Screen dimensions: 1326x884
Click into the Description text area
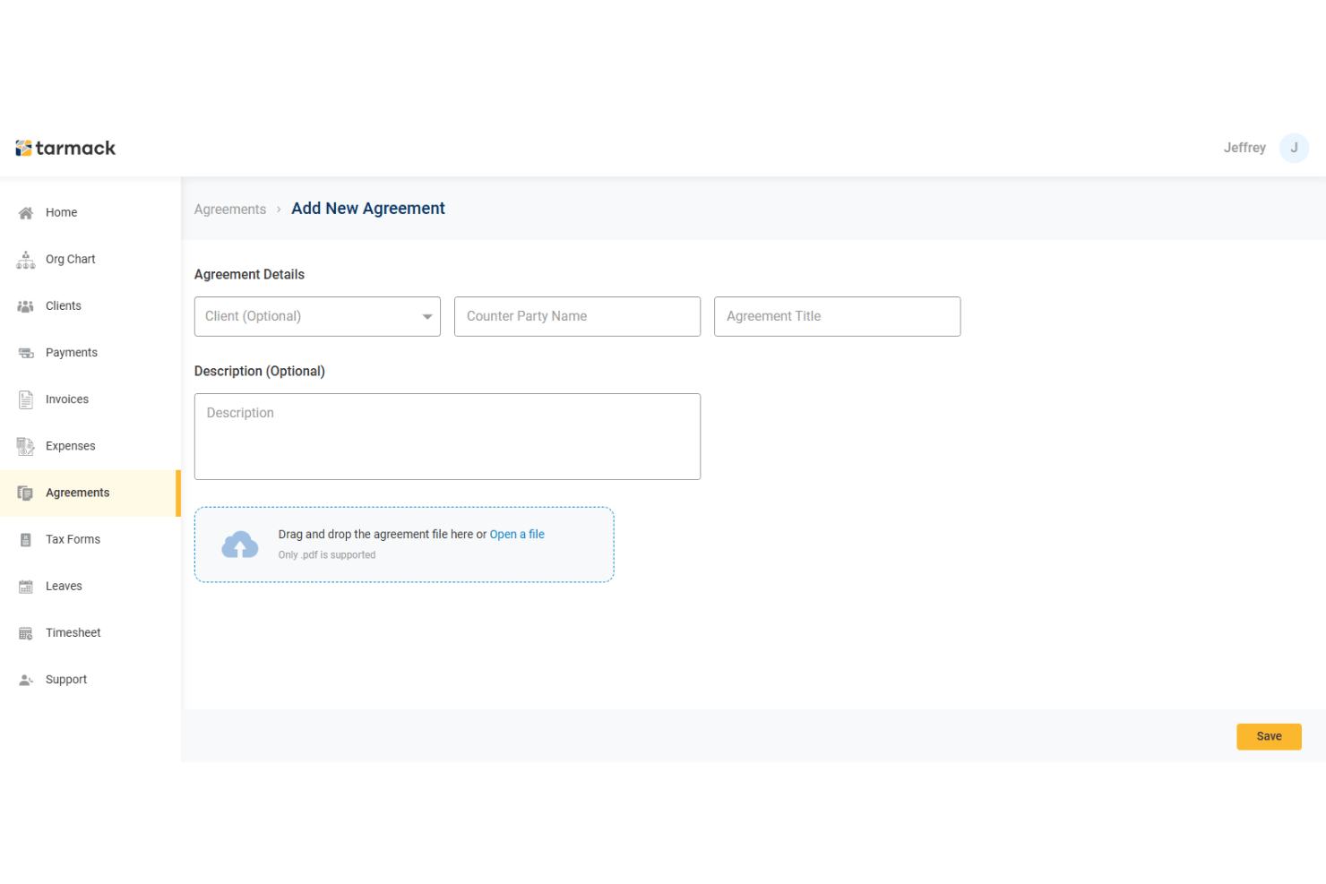pos(447,436)
